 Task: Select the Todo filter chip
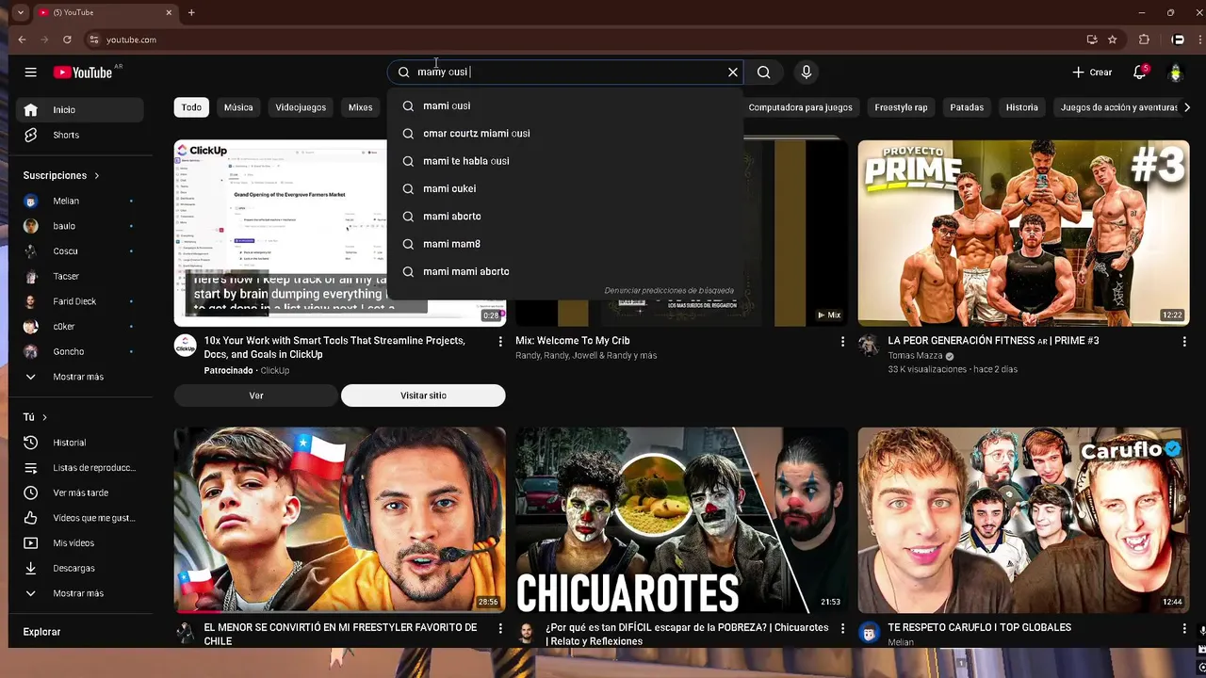(191, 107)
